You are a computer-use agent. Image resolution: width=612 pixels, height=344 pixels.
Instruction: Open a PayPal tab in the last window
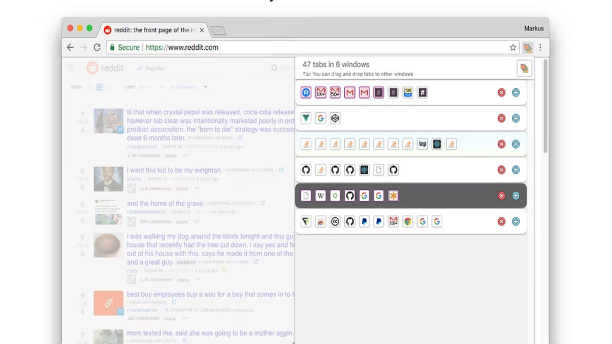(x=364, y=221)
